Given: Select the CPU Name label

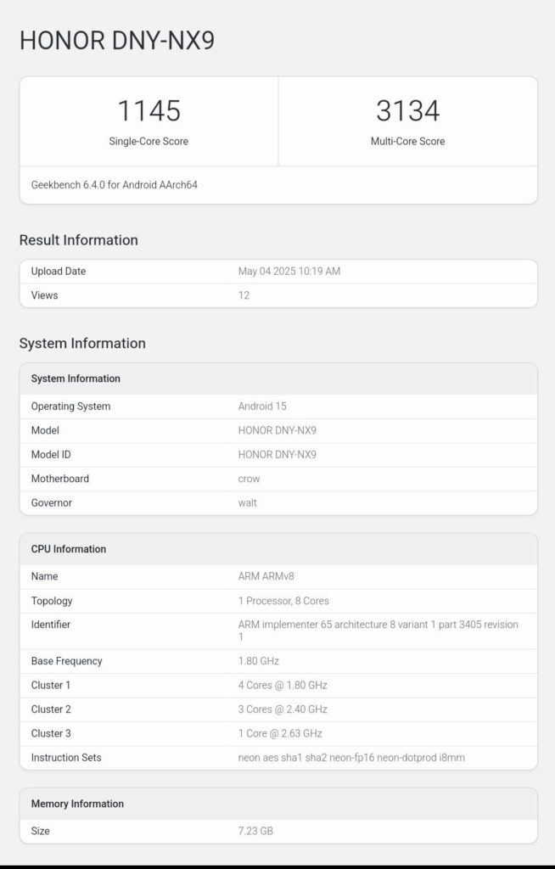Looking at the screenshot, I should tap(44, 576).
